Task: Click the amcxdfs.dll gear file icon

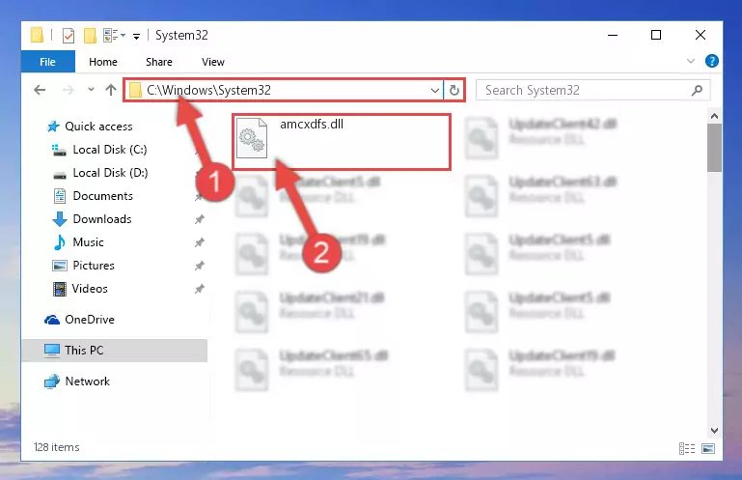Action: [252, 137]
